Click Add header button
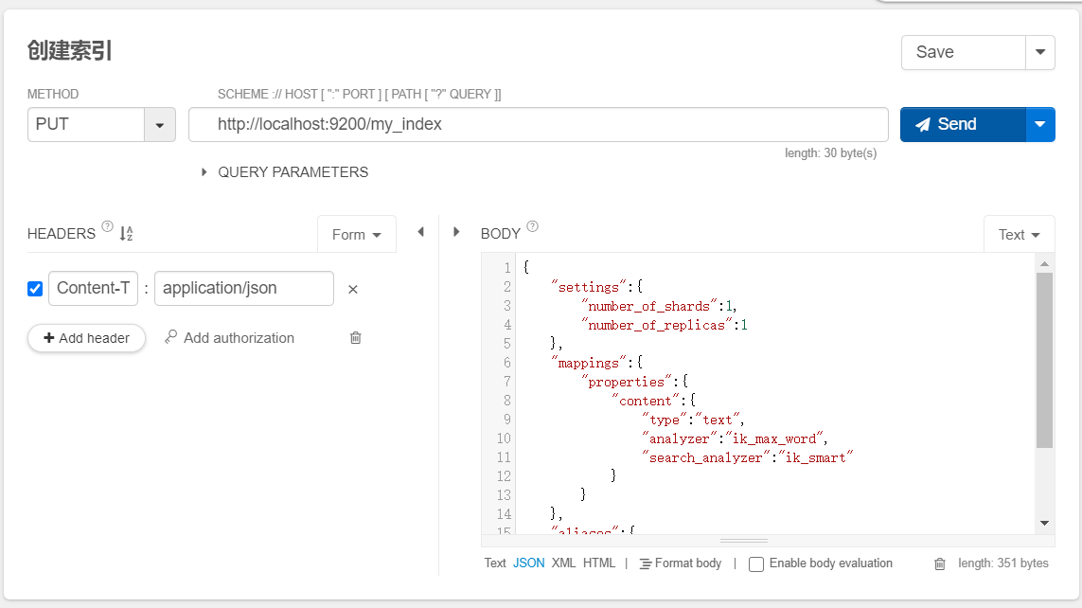 pos(86,338)
